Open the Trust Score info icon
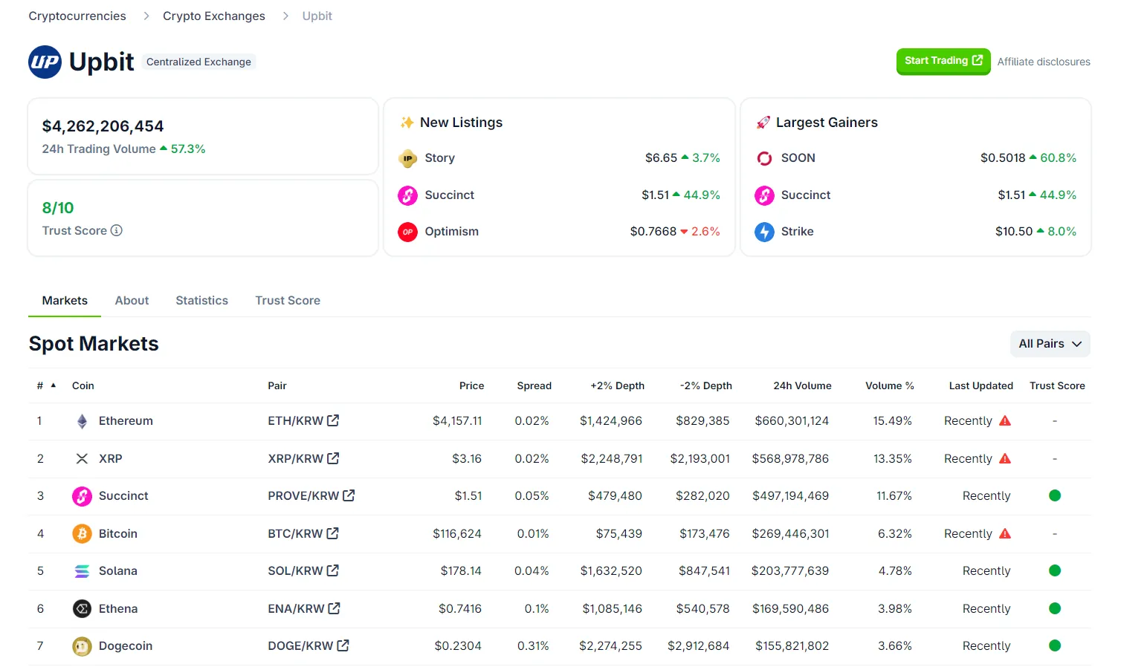The image size is (1121, 667). [117, 230]
